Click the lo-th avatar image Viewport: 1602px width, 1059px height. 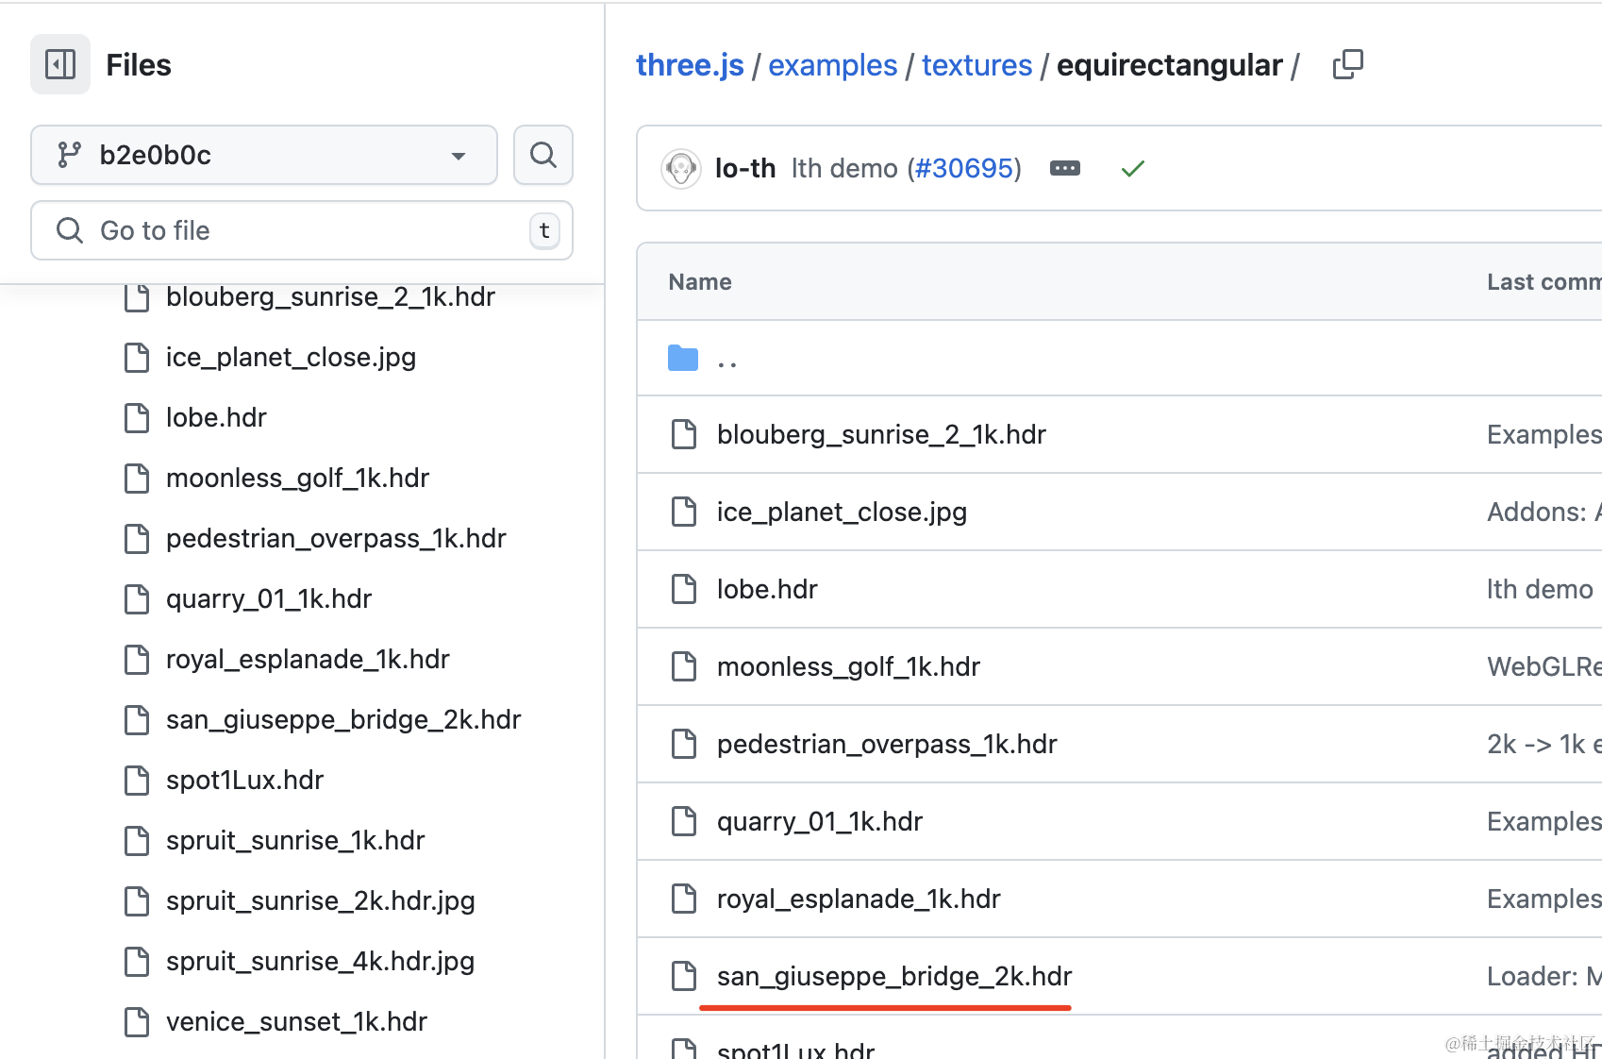681,169
